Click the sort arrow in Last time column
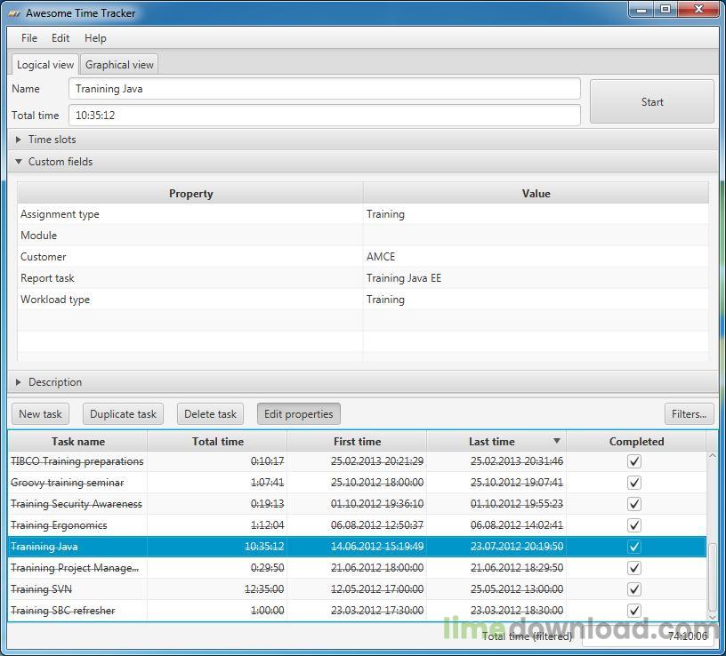The height and width of the screenshot is (656, 726). [557, 441]
